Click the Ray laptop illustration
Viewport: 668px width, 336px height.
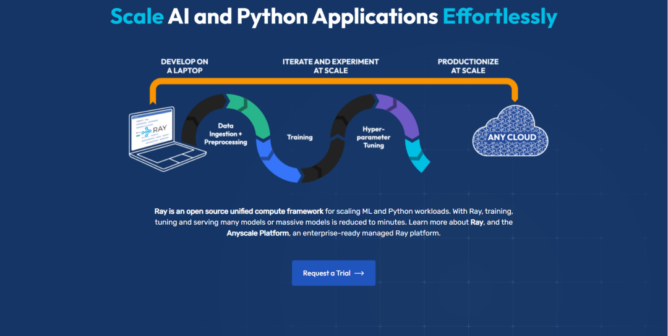168,139
